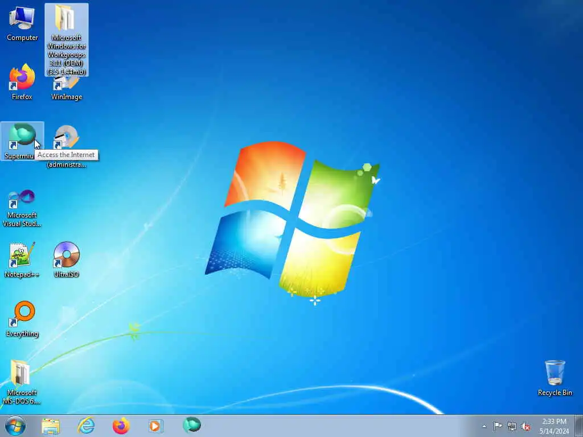Open Windows Media Player from taskbar
This screenshot has height=437, width=583.
(x=155, y=426)
